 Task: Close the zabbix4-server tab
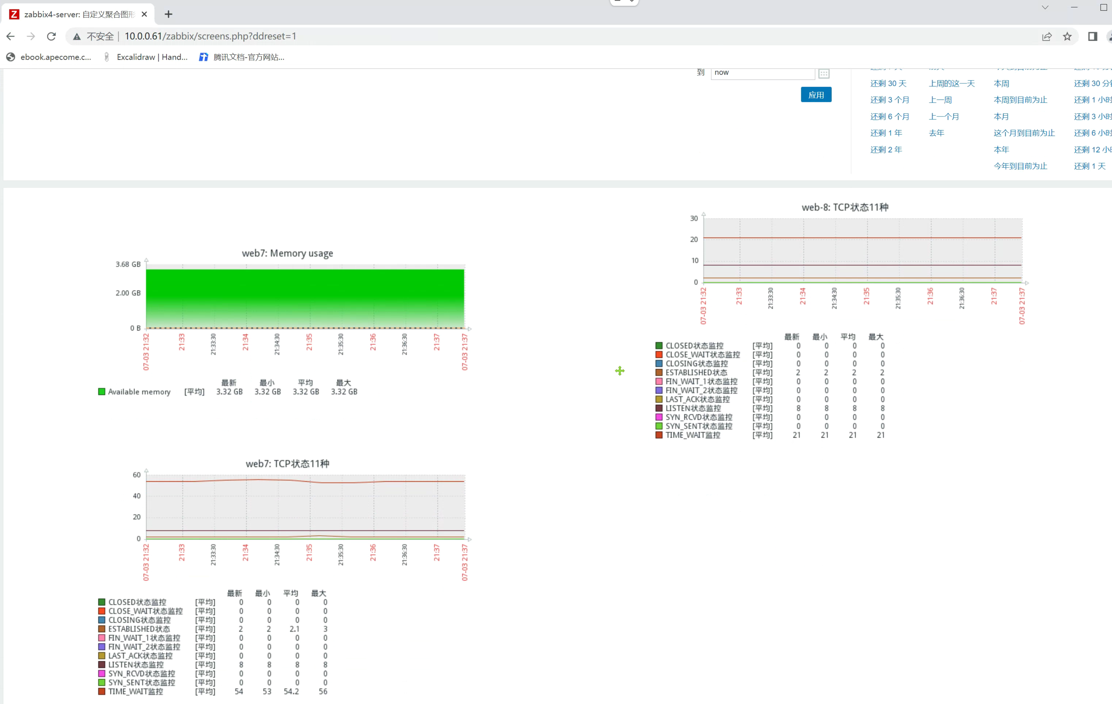click(x=144, y=14)
